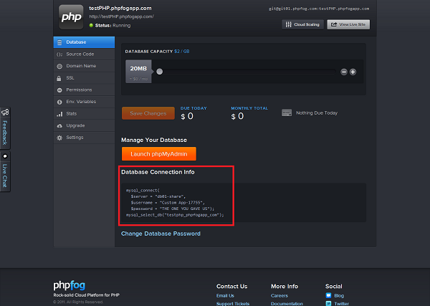Open the Database sidebar tab
Viewport: 430px width, 306px height.
[x=84, y=42]
